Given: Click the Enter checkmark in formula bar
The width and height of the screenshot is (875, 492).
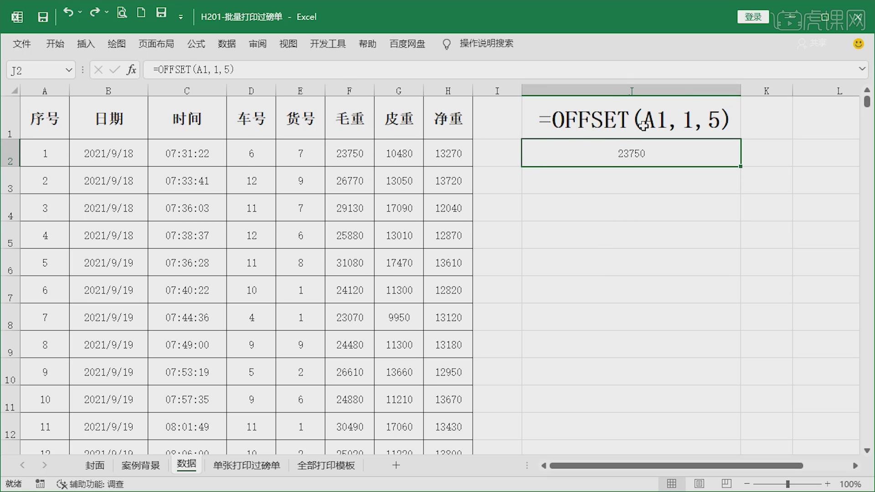Looking at the screenshot, I should coord(115,70).
